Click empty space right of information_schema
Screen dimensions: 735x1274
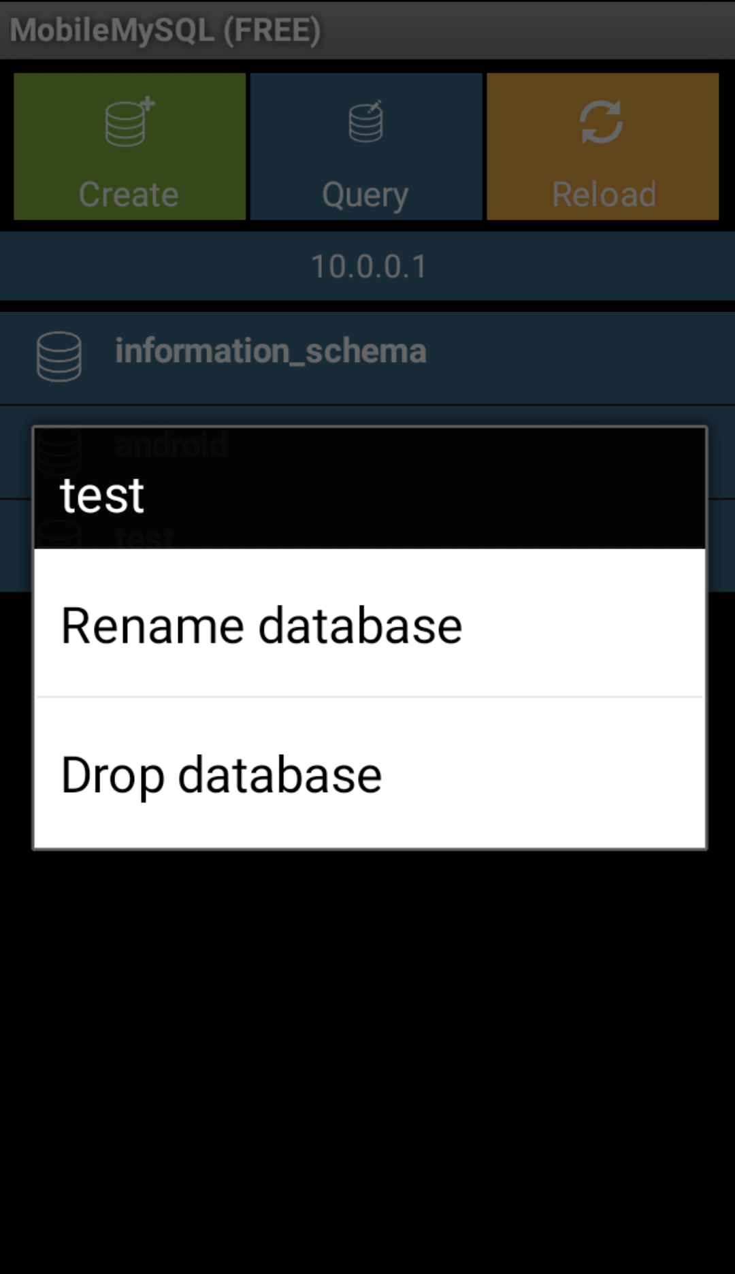(x=578, y=358)
